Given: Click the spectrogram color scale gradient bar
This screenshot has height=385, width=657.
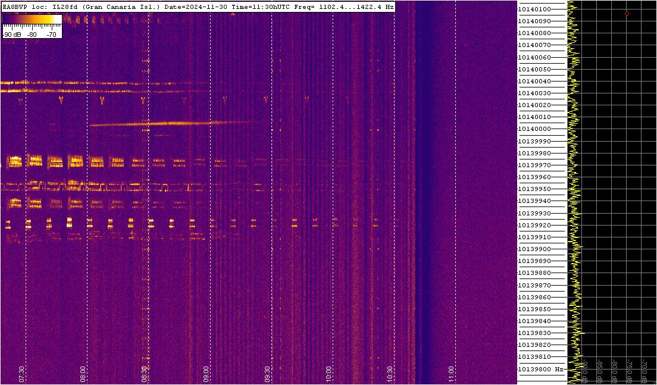Looking at the screenshot, I should [x=32, y=19].
